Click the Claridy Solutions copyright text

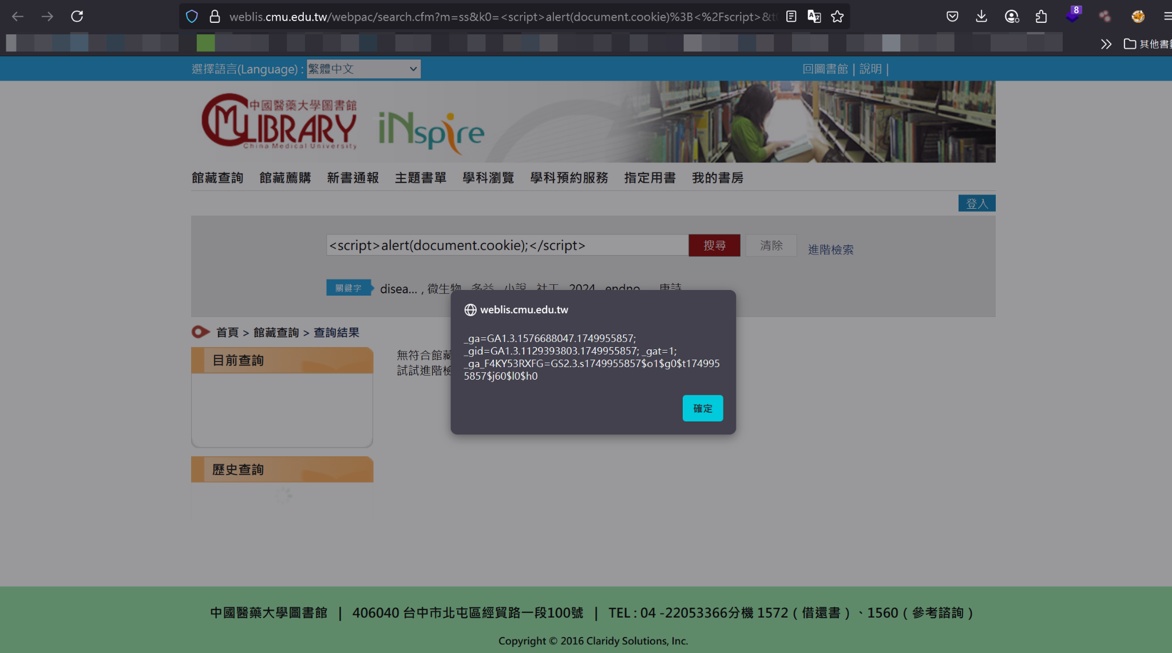593,641
